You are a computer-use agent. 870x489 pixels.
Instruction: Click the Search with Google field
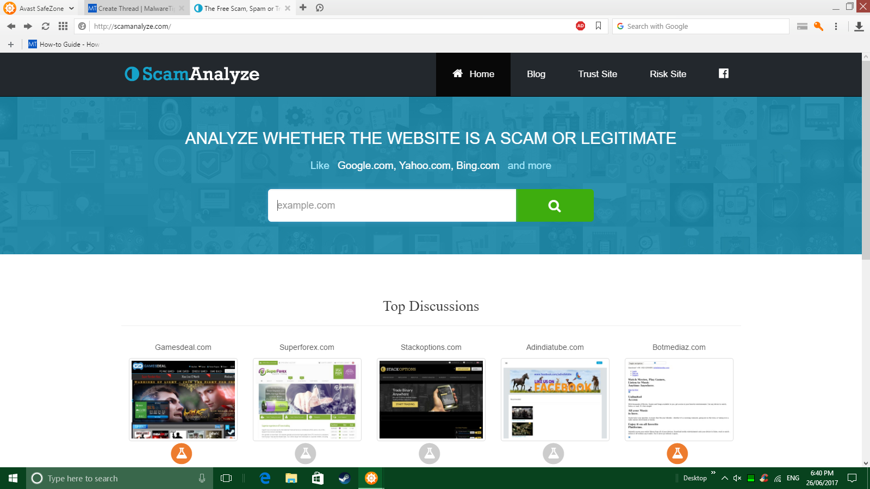tap(701, 26)
